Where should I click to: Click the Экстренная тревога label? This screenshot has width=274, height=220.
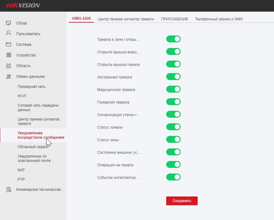[114, 77]
